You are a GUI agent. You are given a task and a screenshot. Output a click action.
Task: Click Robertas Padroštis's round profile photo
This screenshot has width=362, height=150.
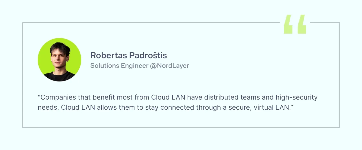pos(59,60)
